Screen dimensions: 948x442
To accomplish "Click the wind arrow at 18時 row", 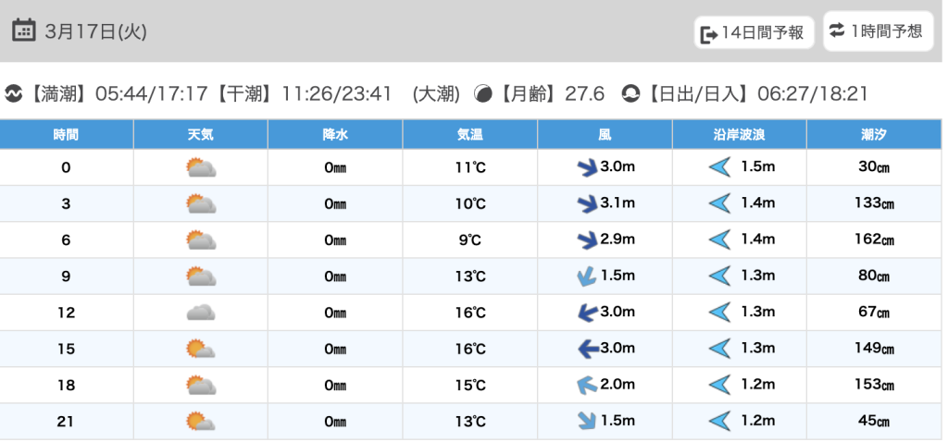I will point(585,385).
